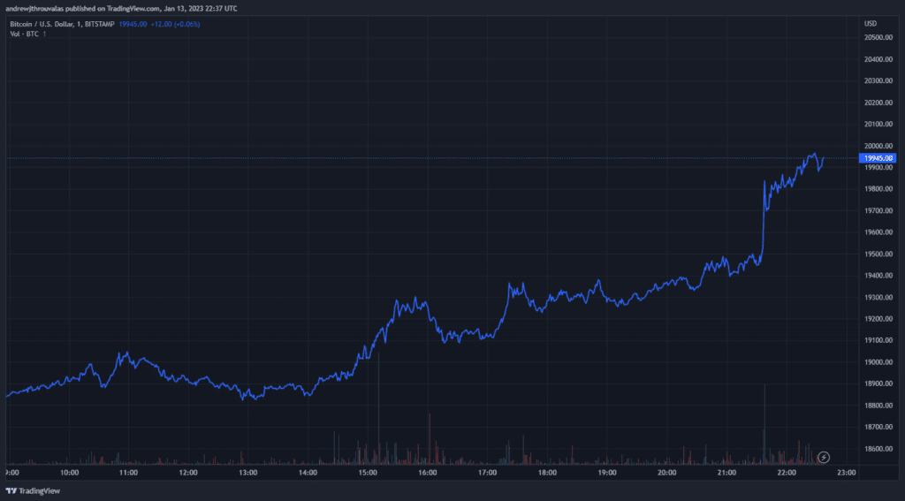Click the 19000.00 price axis label
The width and height of the screenshot is (905, 501).
(x=877, y=362)
